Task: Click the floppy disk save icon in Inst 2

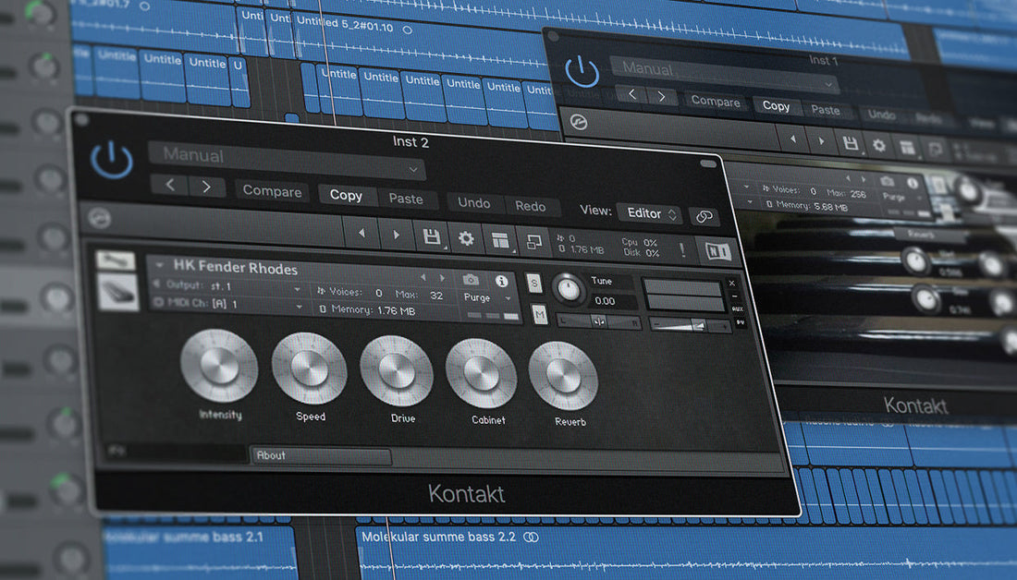Action: pyautogui.click(x=432, y=236)
